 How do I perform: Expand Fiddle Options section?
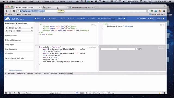click(x=11, y=36)
